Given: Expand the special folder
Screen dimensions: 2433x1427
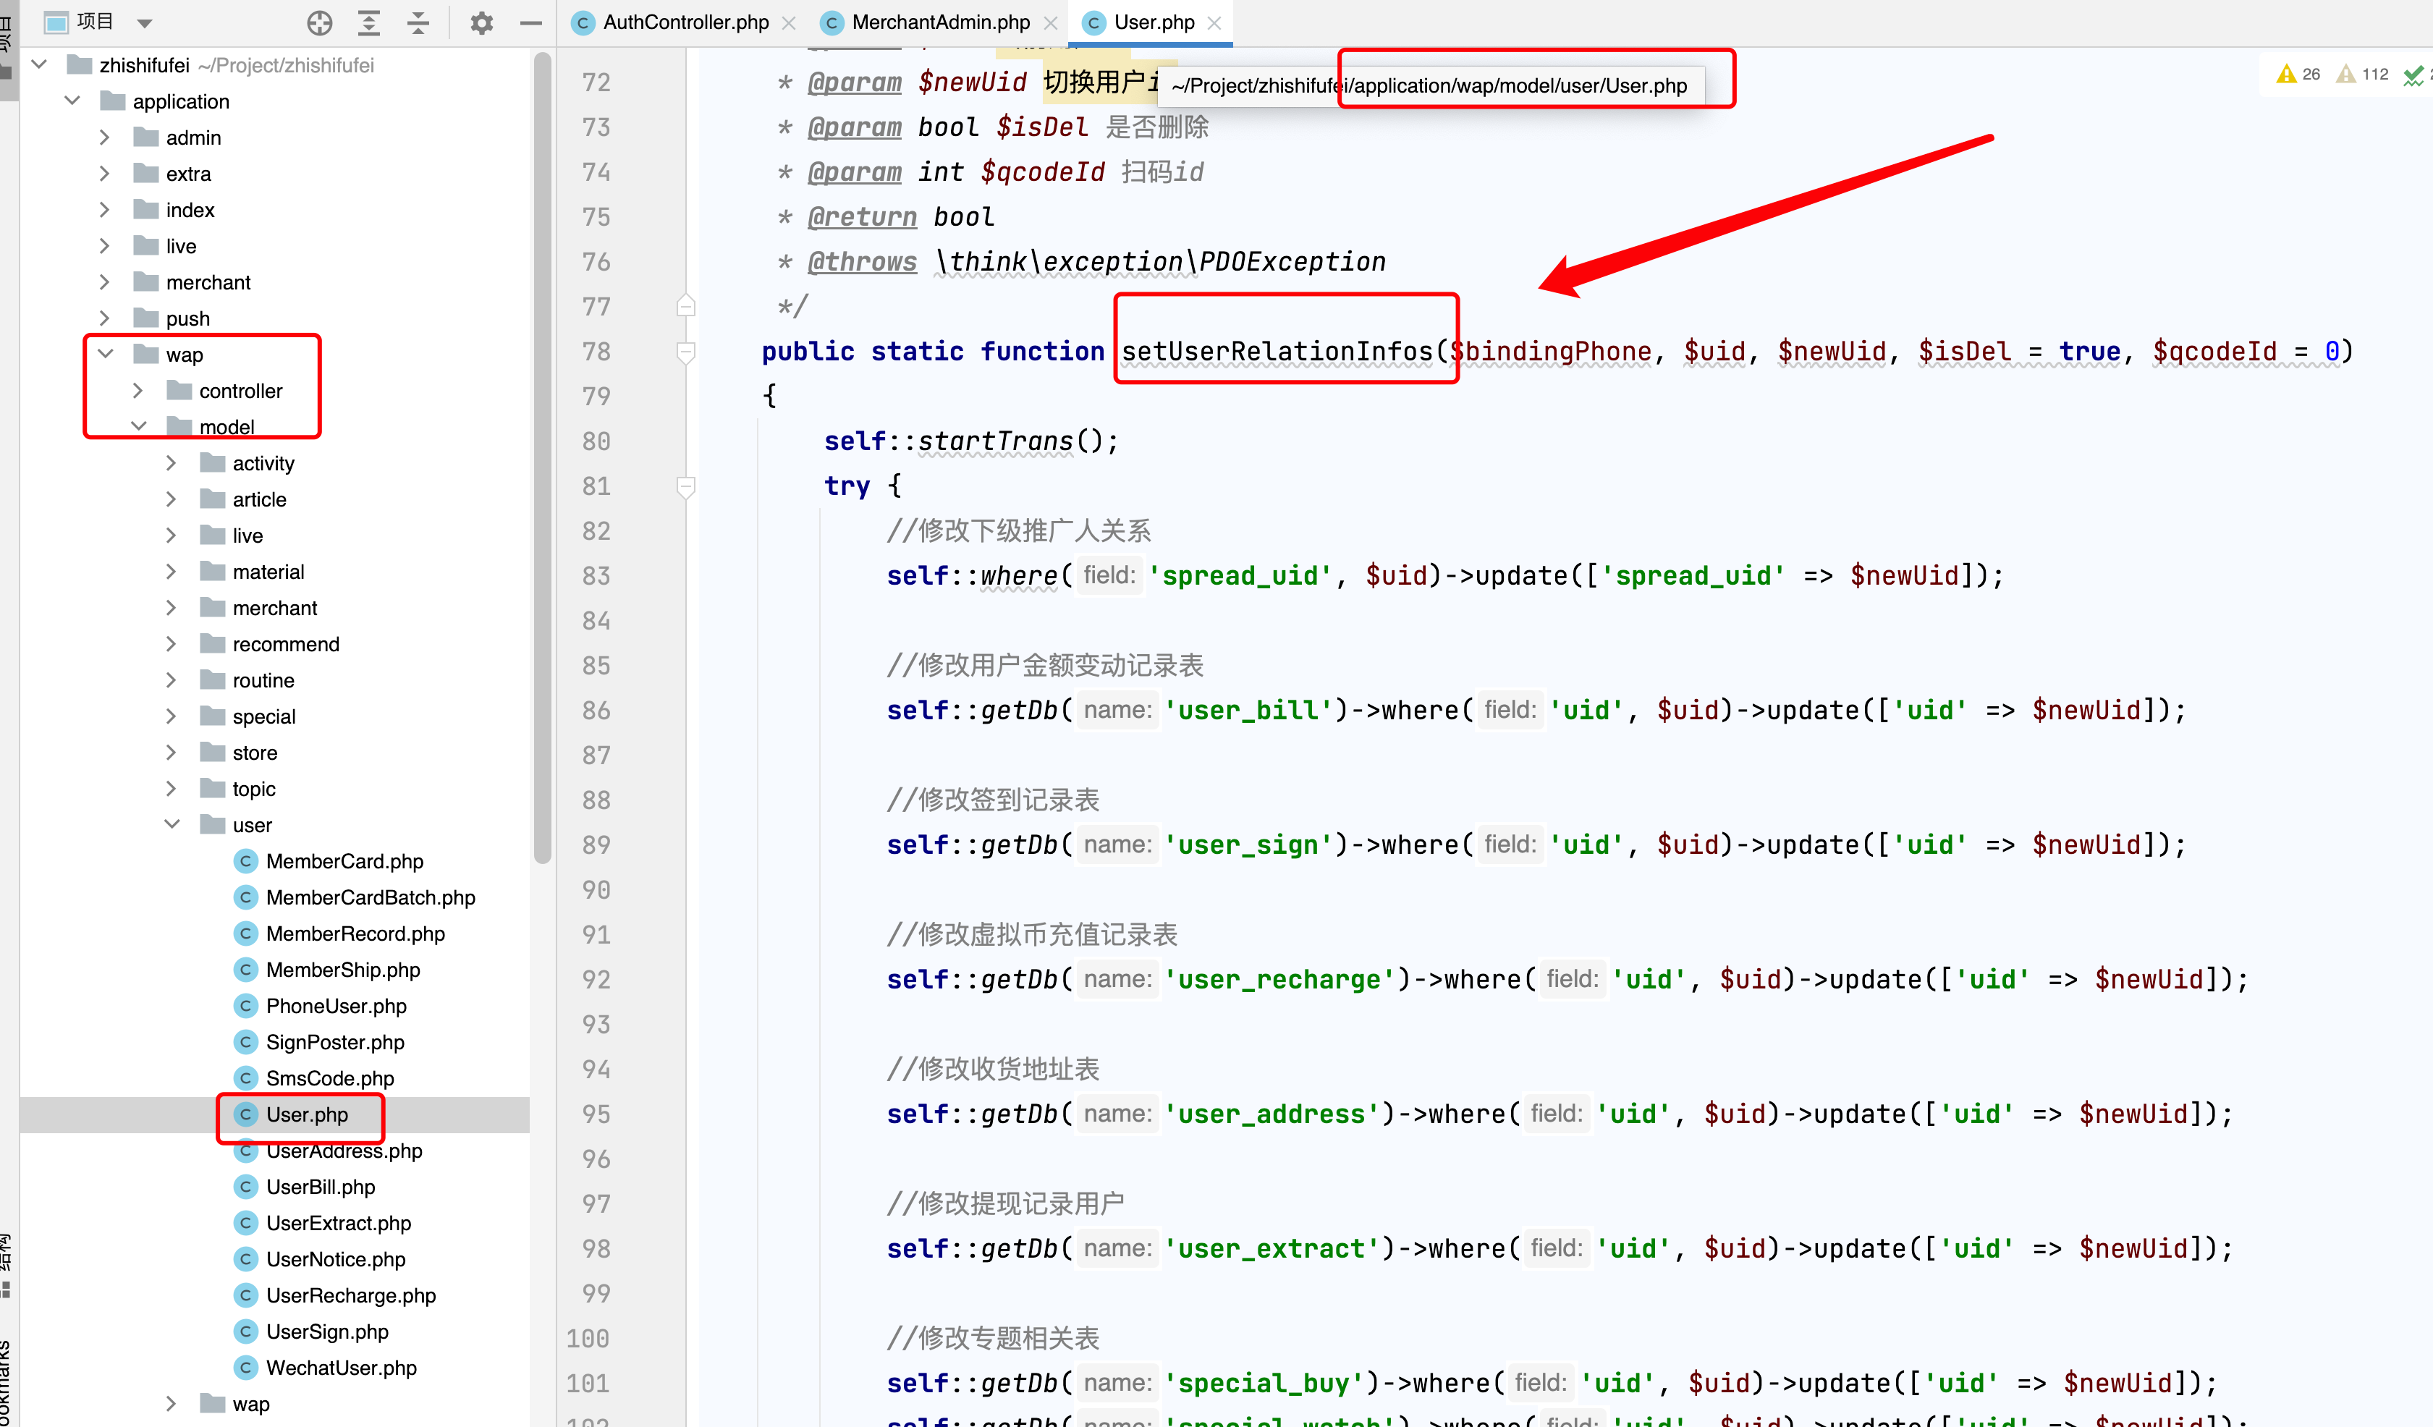Looking at the screenshot, I should tap(172, 716).
